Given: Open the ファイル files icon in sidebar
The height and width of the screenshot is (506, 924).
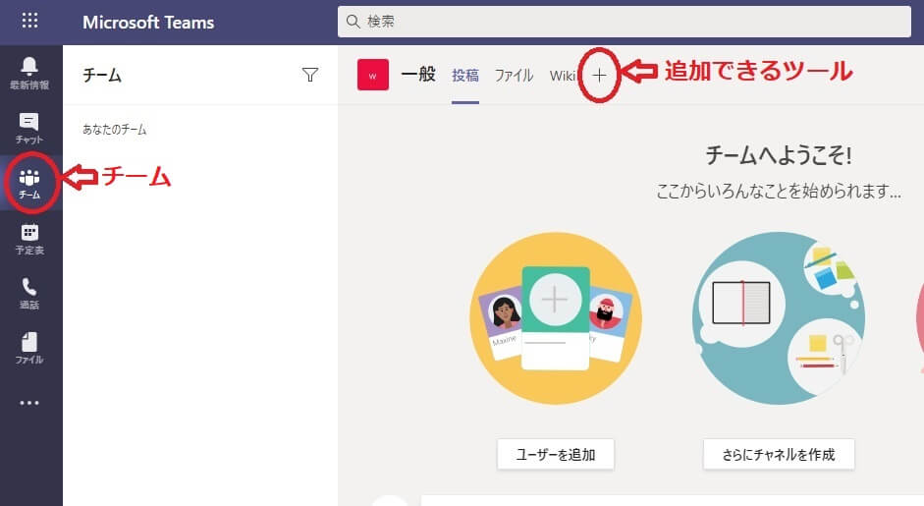Looking at the screenshot, I should tap(29, 348).
